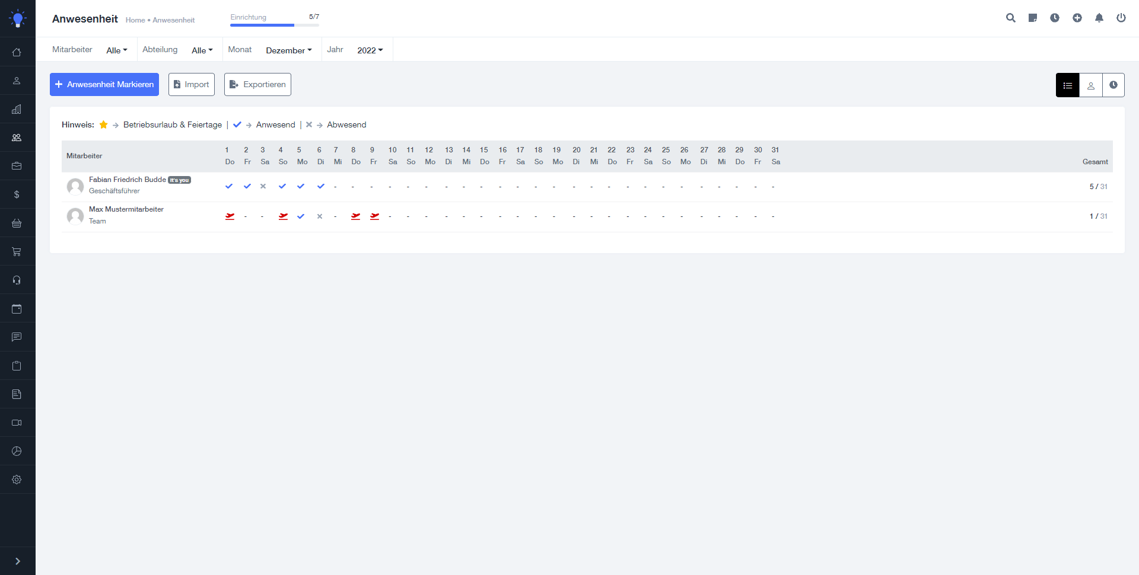Open the search icon in the top bar
The width and height of the screenshot is (1139, 575).
(1011, 18)
